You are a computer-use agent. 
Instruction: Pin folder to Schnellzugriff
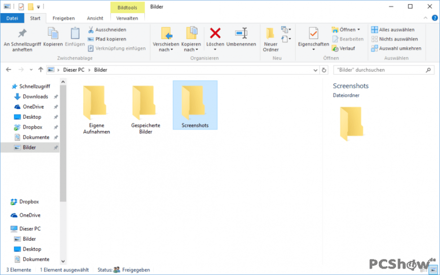[x=22, y=39]
